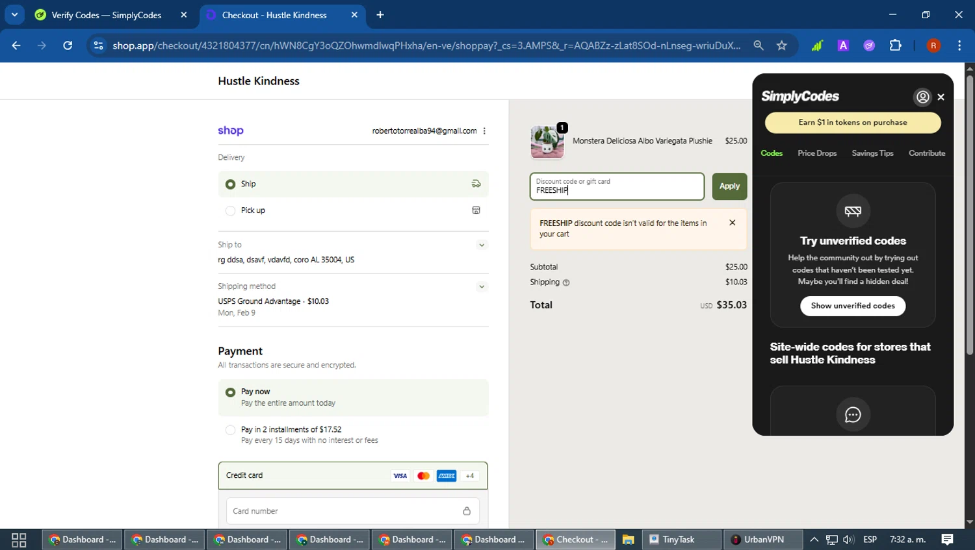Image resolution: width=975 pixels, height=550 pixels.
Task: Open UrbanVPN from the taskbar
Action: click(x=763, y=540)
